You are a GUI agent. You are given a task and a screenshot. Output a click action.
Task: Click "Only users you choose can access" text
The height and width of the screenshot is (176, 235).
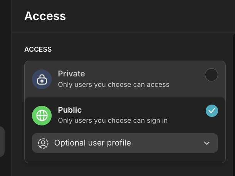pos(114,84)
